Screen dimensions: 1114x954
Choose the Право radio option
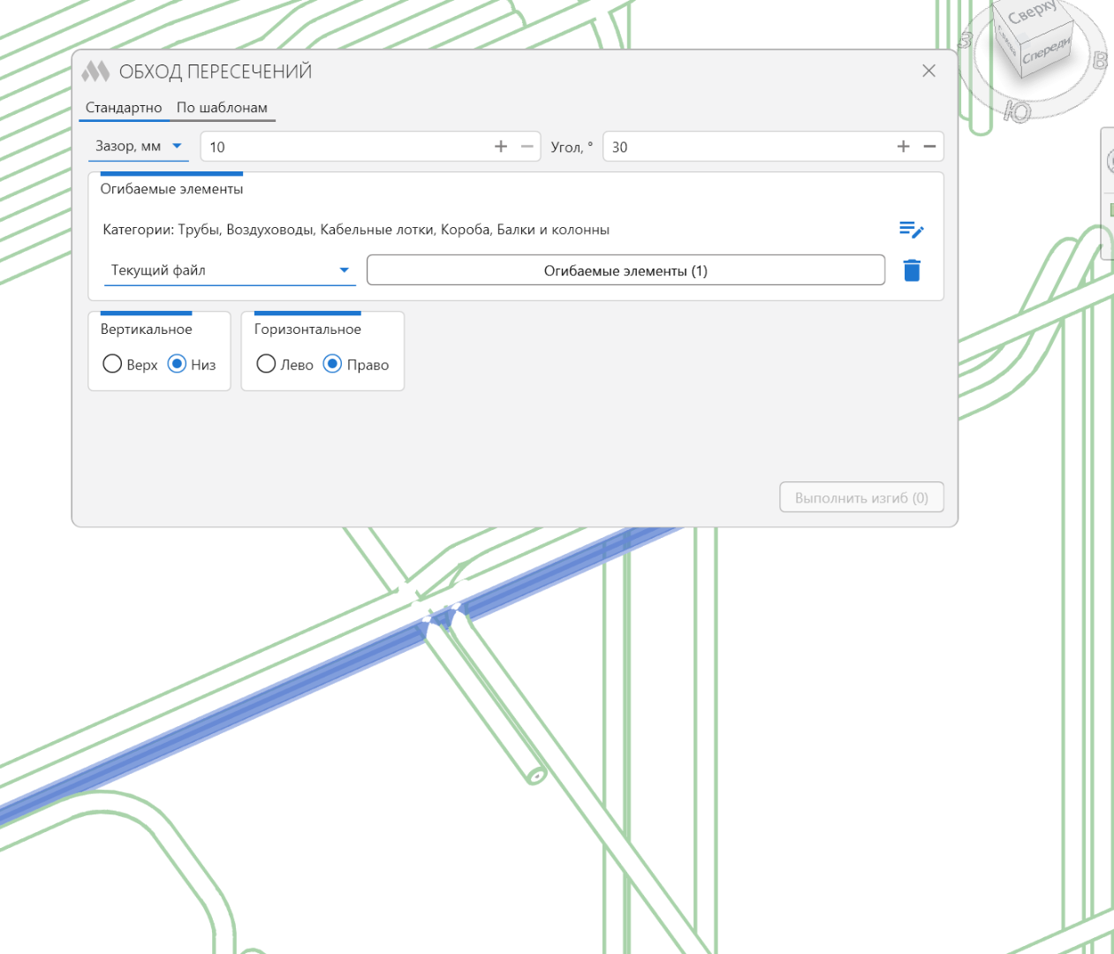click(332, 364)
